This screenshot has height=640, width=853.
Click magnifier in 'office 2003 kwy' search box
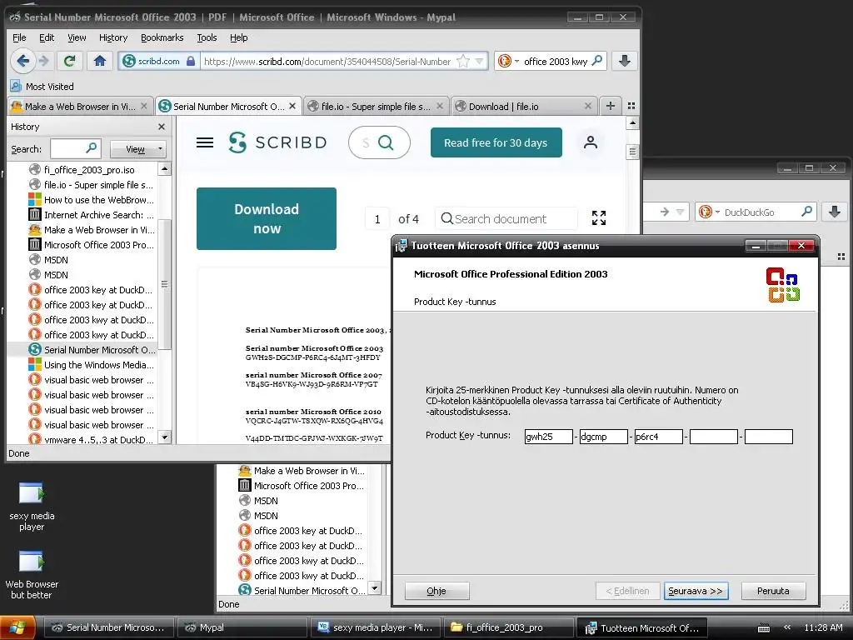coord(596,61)
